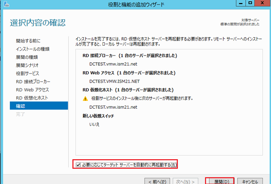Click the キャンセル cancel button

(249, 180)
